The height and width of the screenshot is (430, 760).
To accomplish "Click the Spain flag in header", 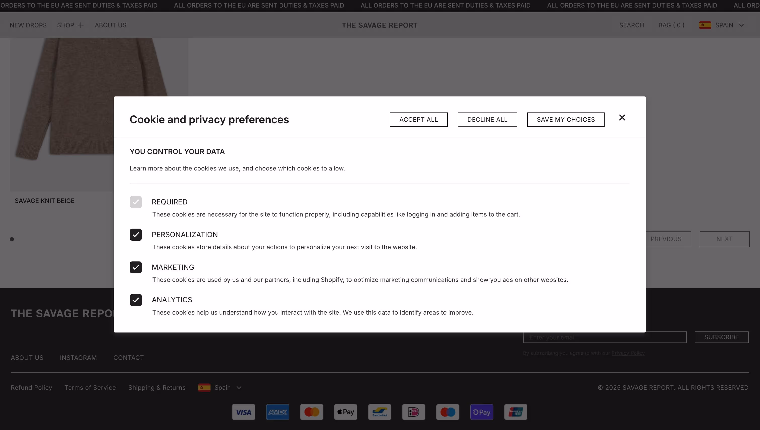I will 705,25.
